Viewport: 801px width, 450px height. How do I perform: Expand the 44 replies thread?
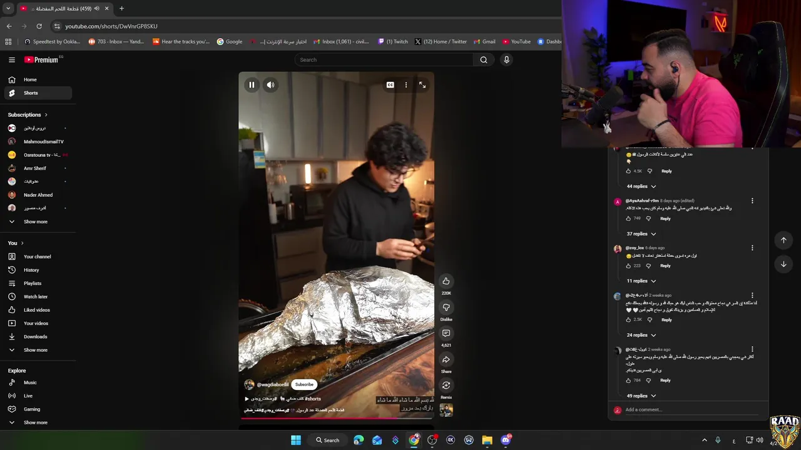641,186
